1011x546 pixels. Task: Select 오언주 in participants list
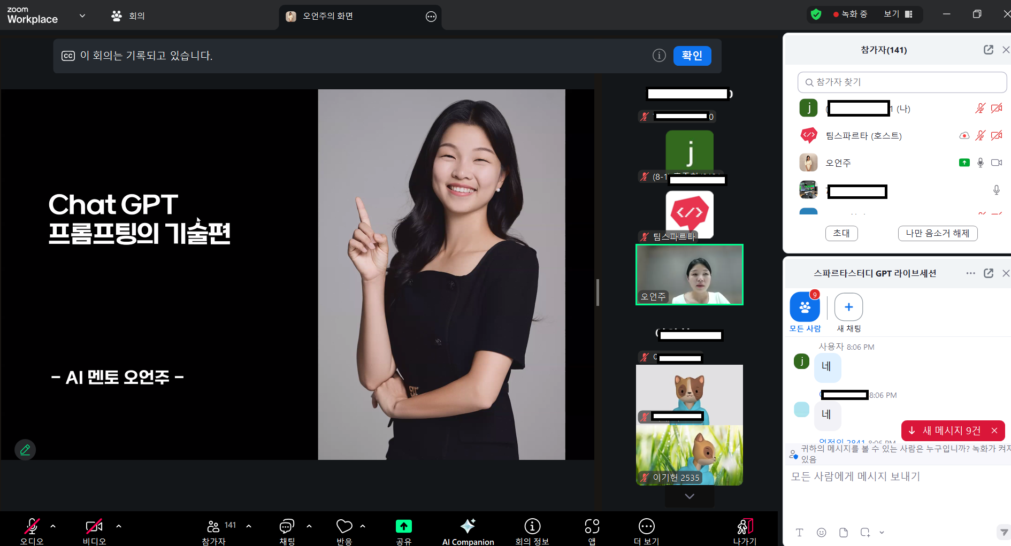(x=900, y=163)
